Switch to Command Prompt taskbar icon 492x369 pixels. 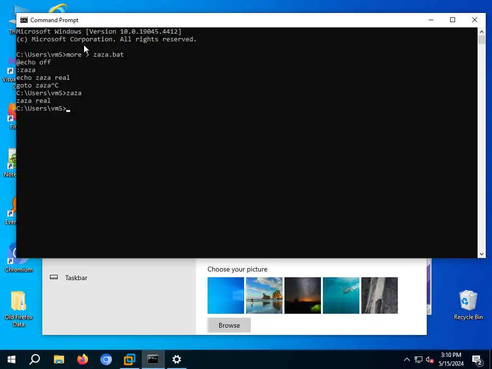pyautogui.click(x=153, y=359)
